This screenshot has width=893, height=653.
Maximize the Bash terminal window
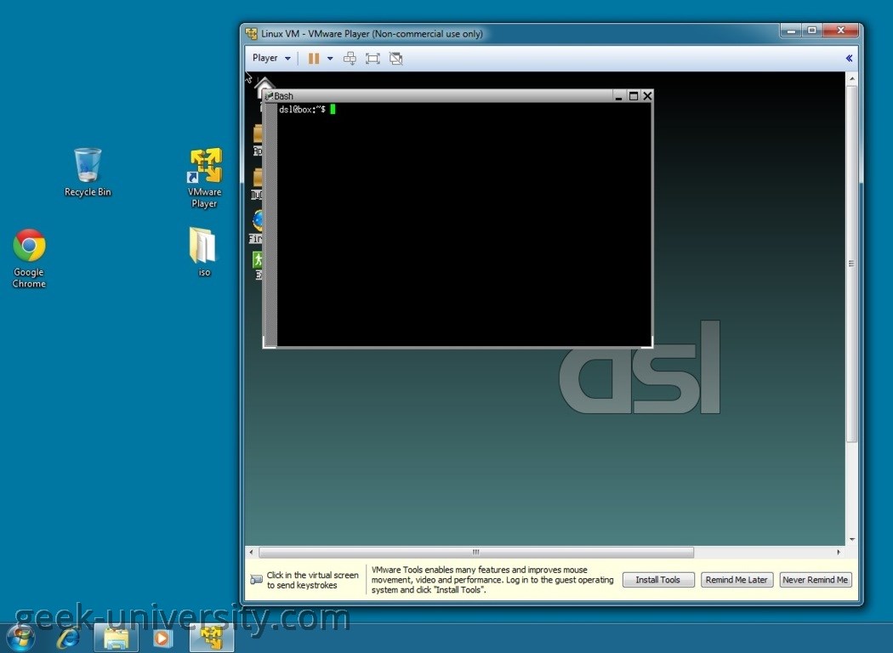pos(634,96)
